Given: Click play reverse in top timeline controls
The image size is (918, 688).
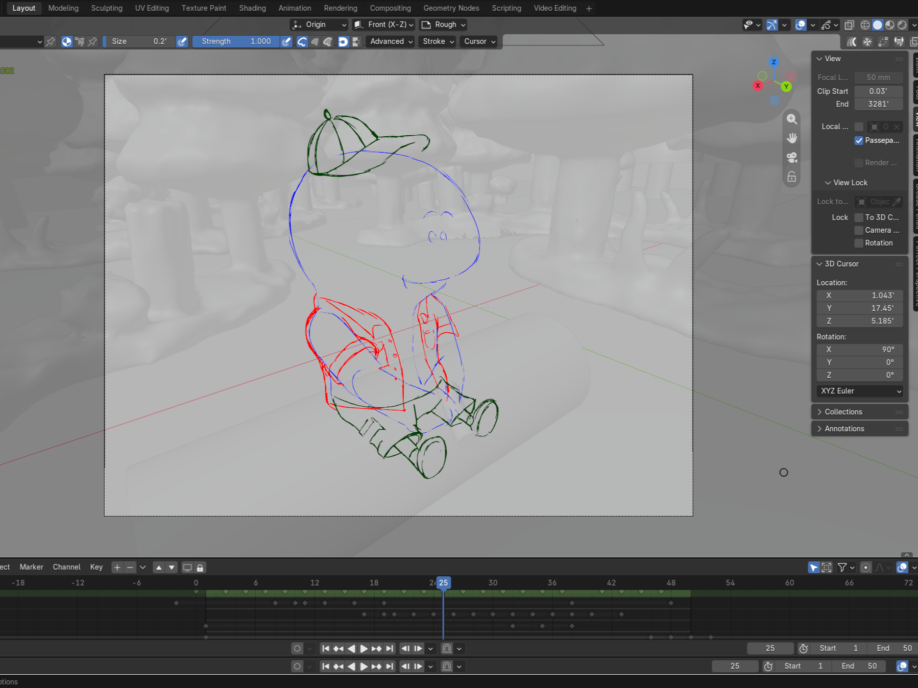Looking at the screenshot, I should (x=351, y=648).
